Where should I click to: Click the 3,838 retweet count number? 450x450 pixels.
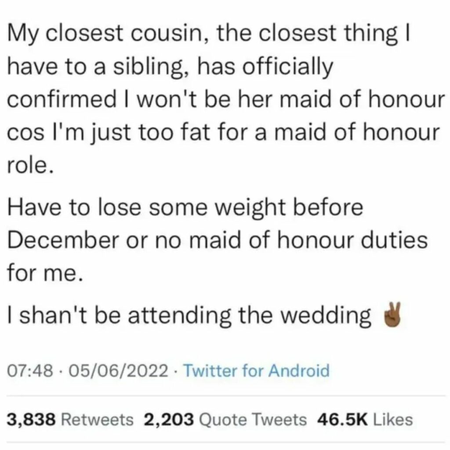click(x=31, y=420)
